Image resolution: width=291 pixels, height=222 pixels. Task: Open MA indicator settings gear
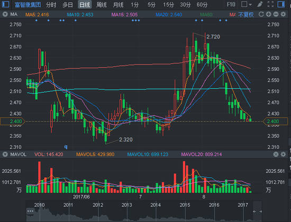[x=283, y=14]
